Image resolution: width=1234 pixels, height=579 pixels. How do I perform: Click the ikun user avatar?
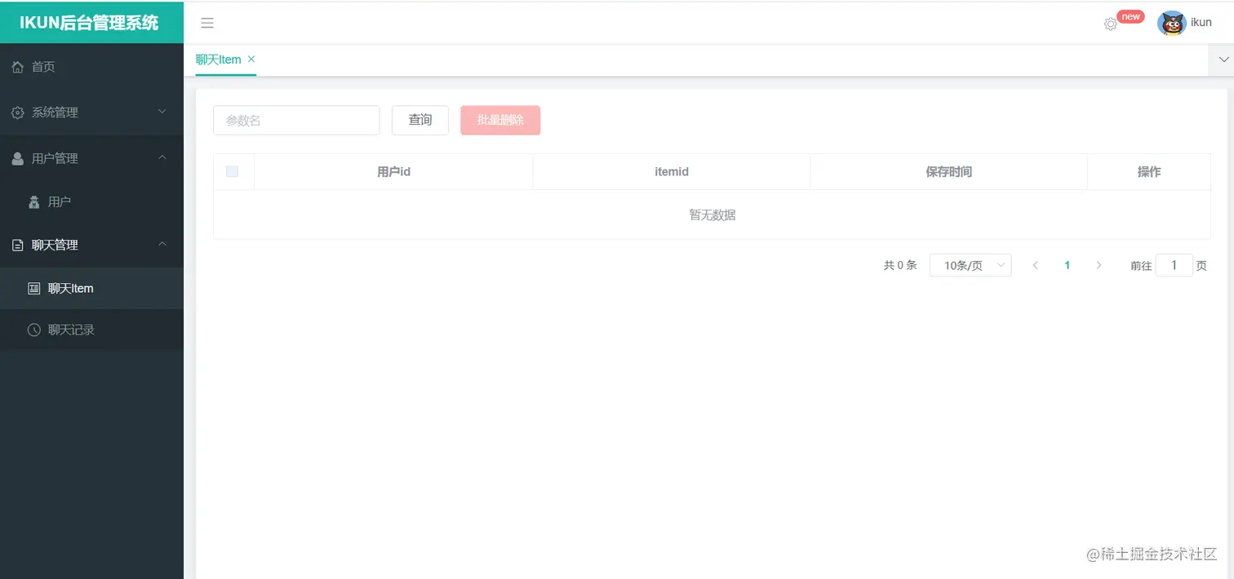(x=1171, y=23)
